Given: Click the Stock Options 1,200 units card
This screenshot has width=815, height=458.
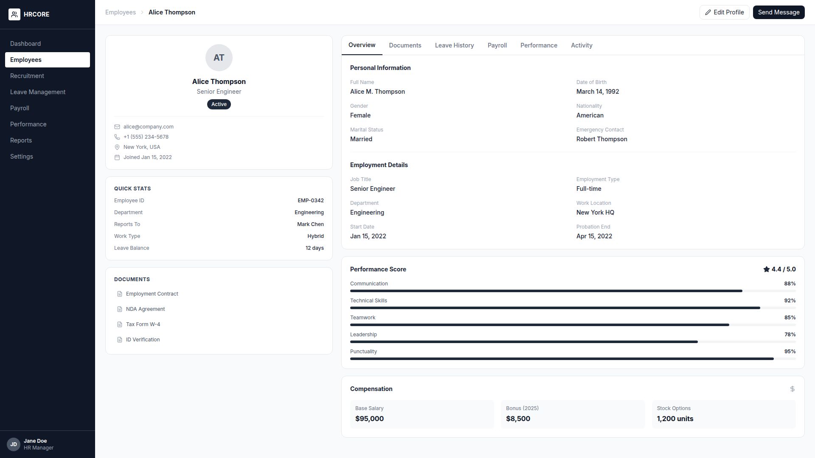Looking at the screenshot, I should click(x=724, y=414).
